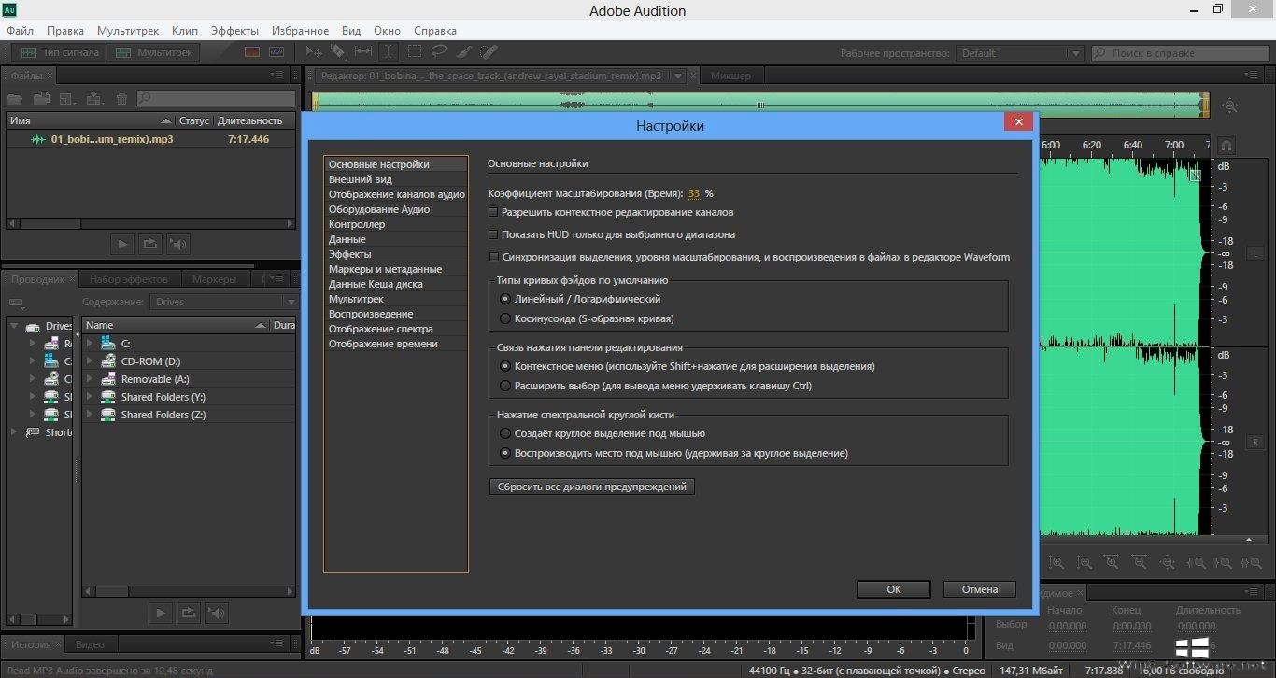Select the Lasso Selection tool
This screenshot has width=1276, height=678.
(438, 52)
